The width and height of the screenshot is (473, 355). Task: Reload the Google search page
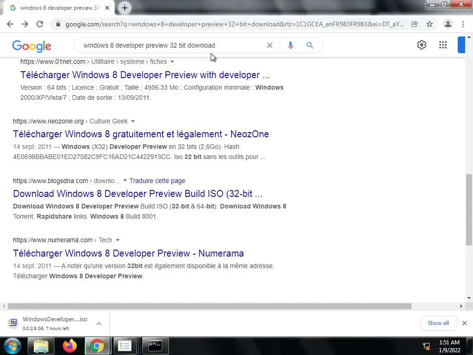[40, 24]
